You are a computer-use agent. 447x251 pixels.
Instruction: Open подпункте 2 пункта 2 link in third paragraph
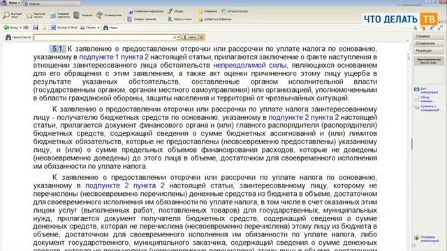pos(125,185)
